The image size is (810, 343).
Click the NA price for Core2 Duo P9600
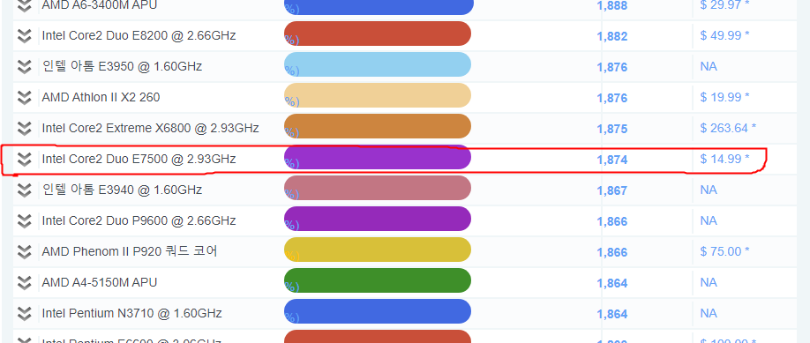[709, 220]
